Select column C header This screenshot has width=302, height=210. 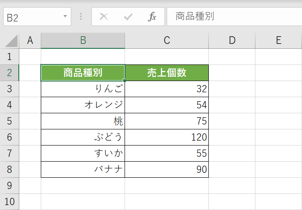(167, 40)
